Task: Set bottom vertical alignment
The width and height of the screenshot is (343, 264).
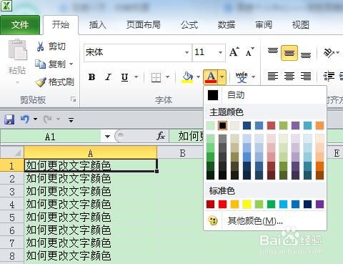Action: point(306,55)
